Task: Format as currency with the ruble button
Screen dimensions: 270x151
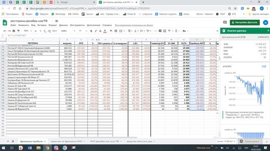Action: 35,31
